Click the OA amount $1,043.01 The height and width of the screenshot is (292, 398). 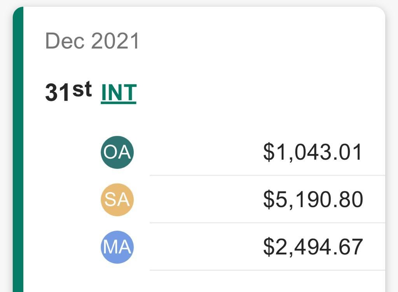pos(312,152)
